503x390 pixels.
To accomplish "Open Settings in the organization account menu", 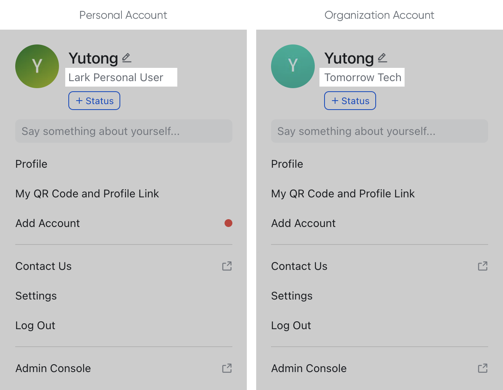I will click(x=292, y=296).
